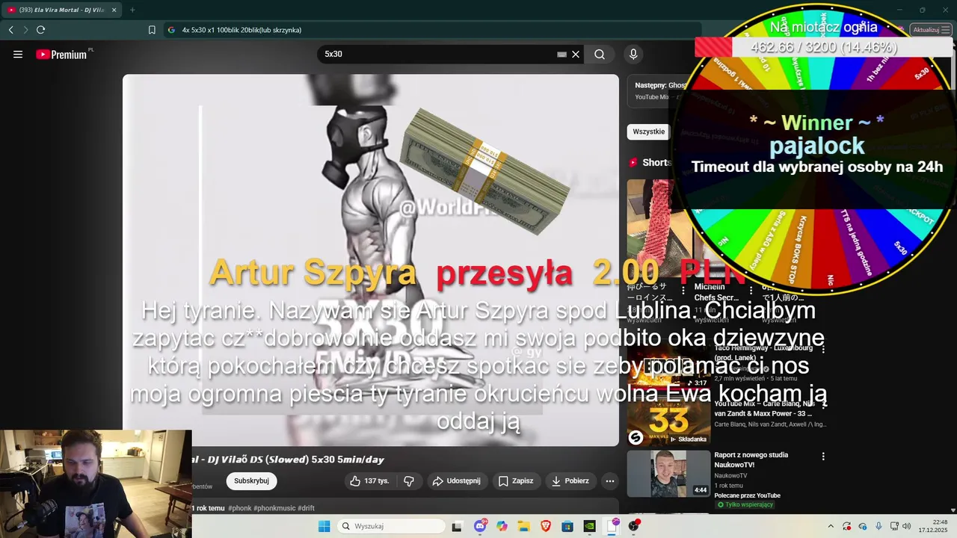Open Raport z nowego studia NaukowoTV thumbnail
Viewport: 957px width, 538px height.
[668, 473]
